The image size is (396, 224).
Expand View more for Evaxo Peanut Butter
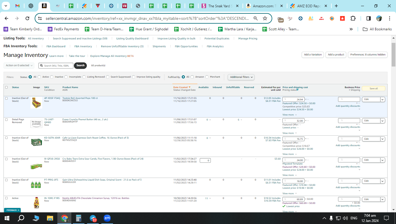290,133
